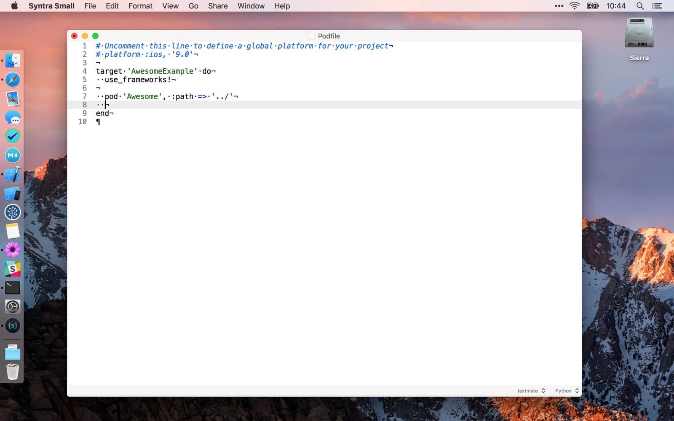Open the iOS Simulator dock icon
Image resolution: width=674 pixels, height=421 pixels.
point(13,193)
